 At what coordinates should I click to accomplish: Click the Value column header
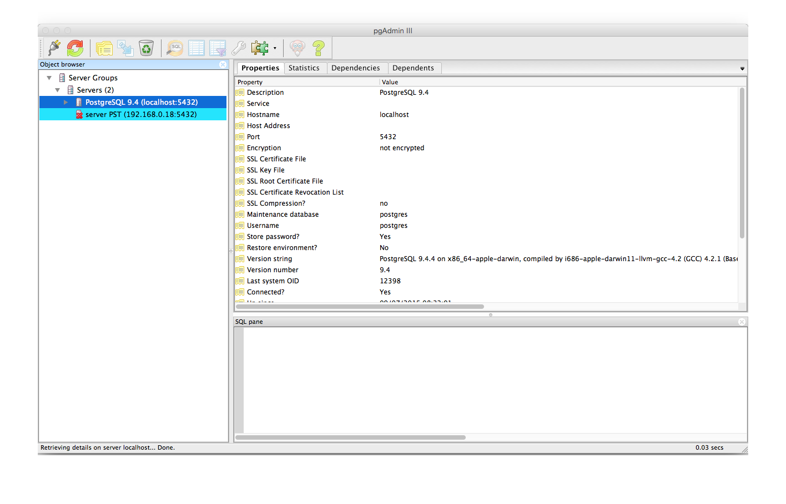click(x=559, y=82)
